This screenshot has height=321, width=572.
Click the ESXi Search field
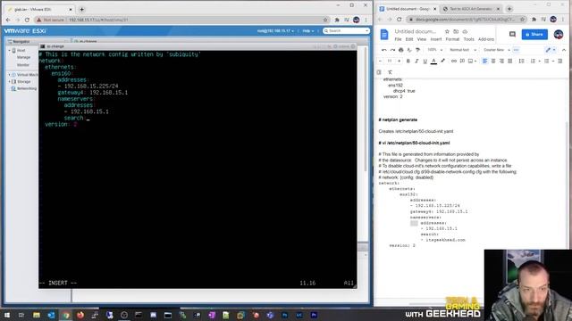click(346, 31)
